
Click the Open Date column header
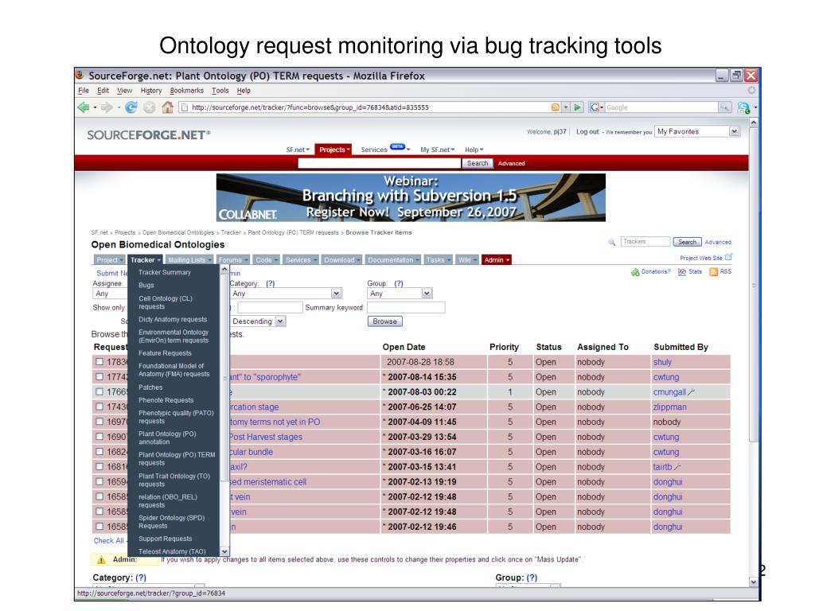point(404,347)
